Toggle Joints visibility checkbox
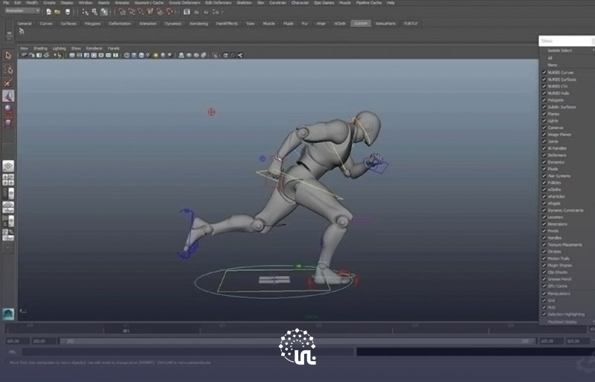 (x=544, y=141)
